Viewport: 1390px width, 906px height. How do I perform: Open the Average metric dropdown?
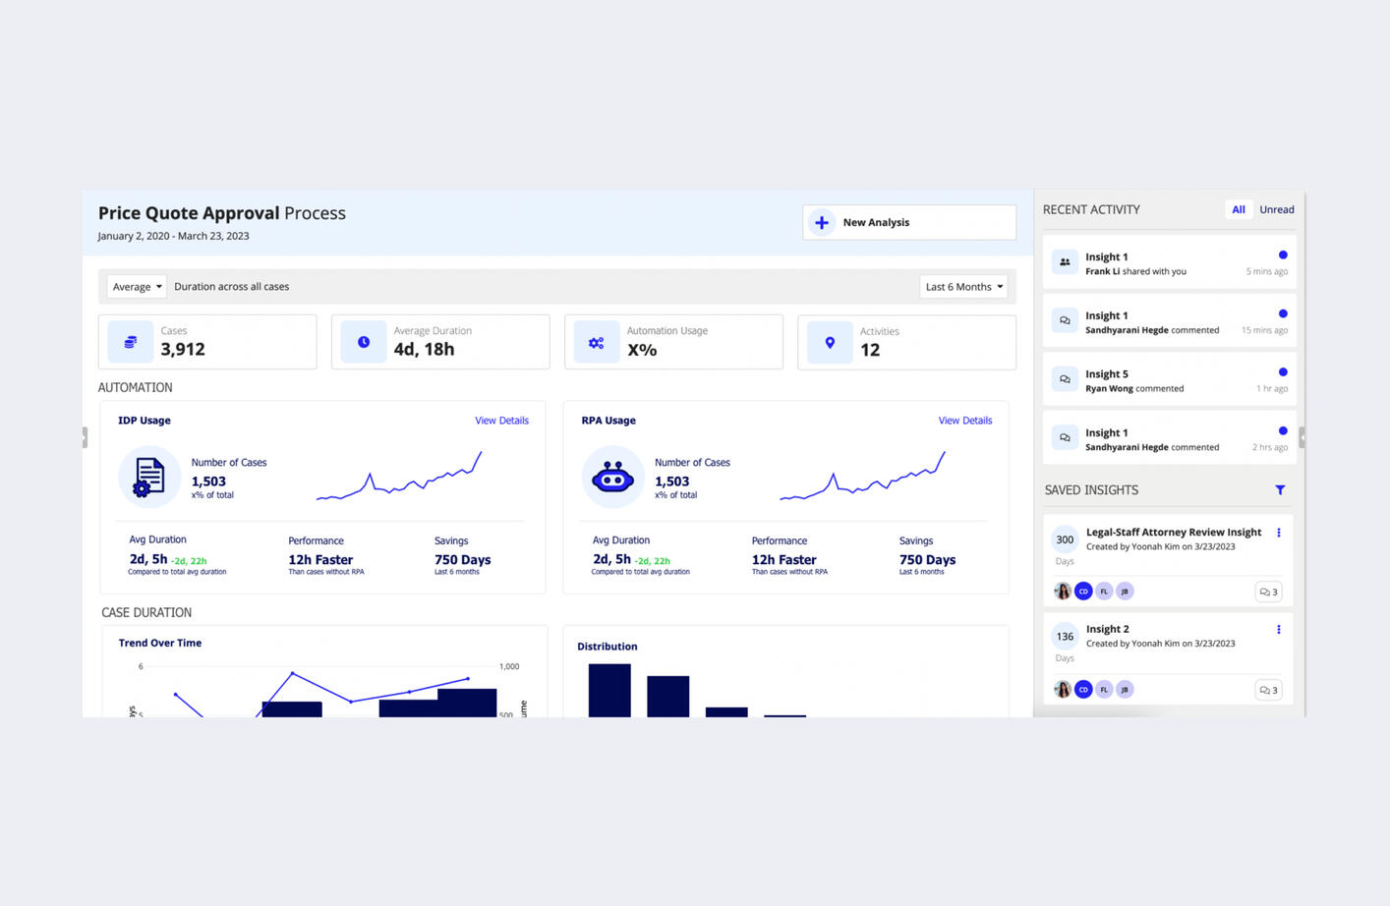coord(136,286)
